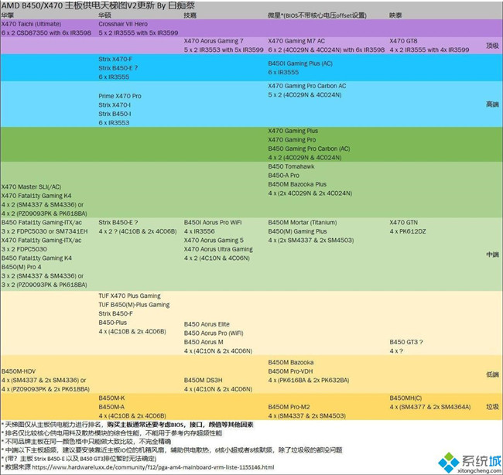Image resolution: width=503 pixels, height=475 pixels.
Task: Click 'B450 Aorus Pro (WiFi)' entry
Action: [214, 333]
